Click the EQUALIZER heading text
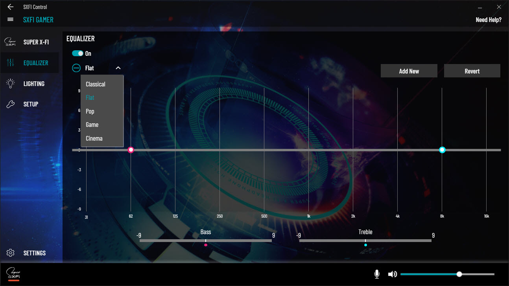The height and width of the screenshot is (286, 509). [x=81, y=38]
